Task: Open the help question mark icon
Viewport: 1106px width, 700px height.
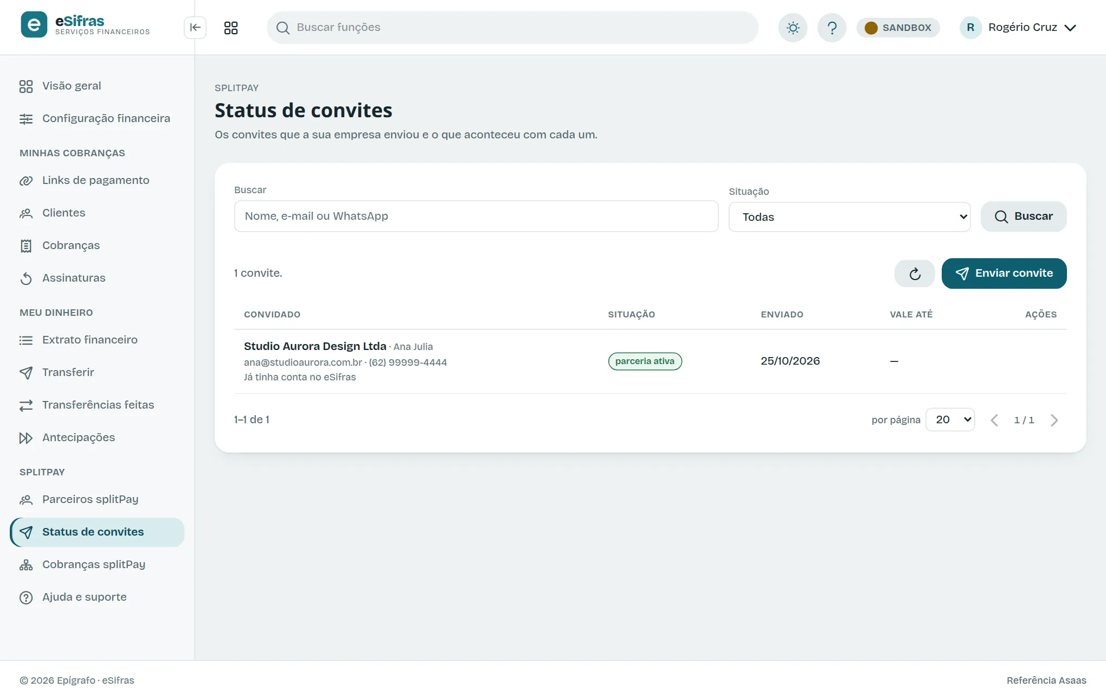Action: 832,28
